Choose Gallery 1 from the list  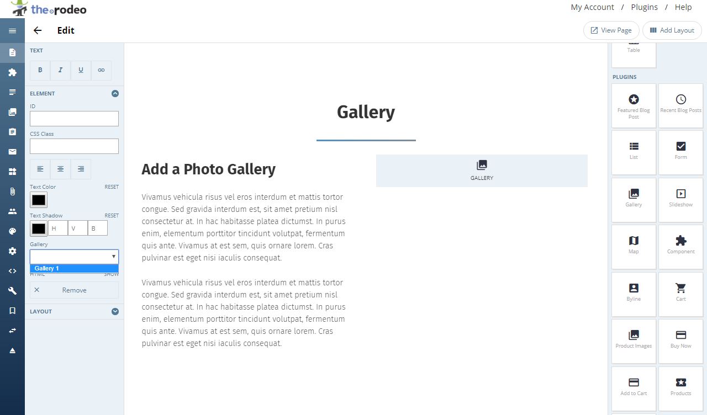click(x=74, y=268)
